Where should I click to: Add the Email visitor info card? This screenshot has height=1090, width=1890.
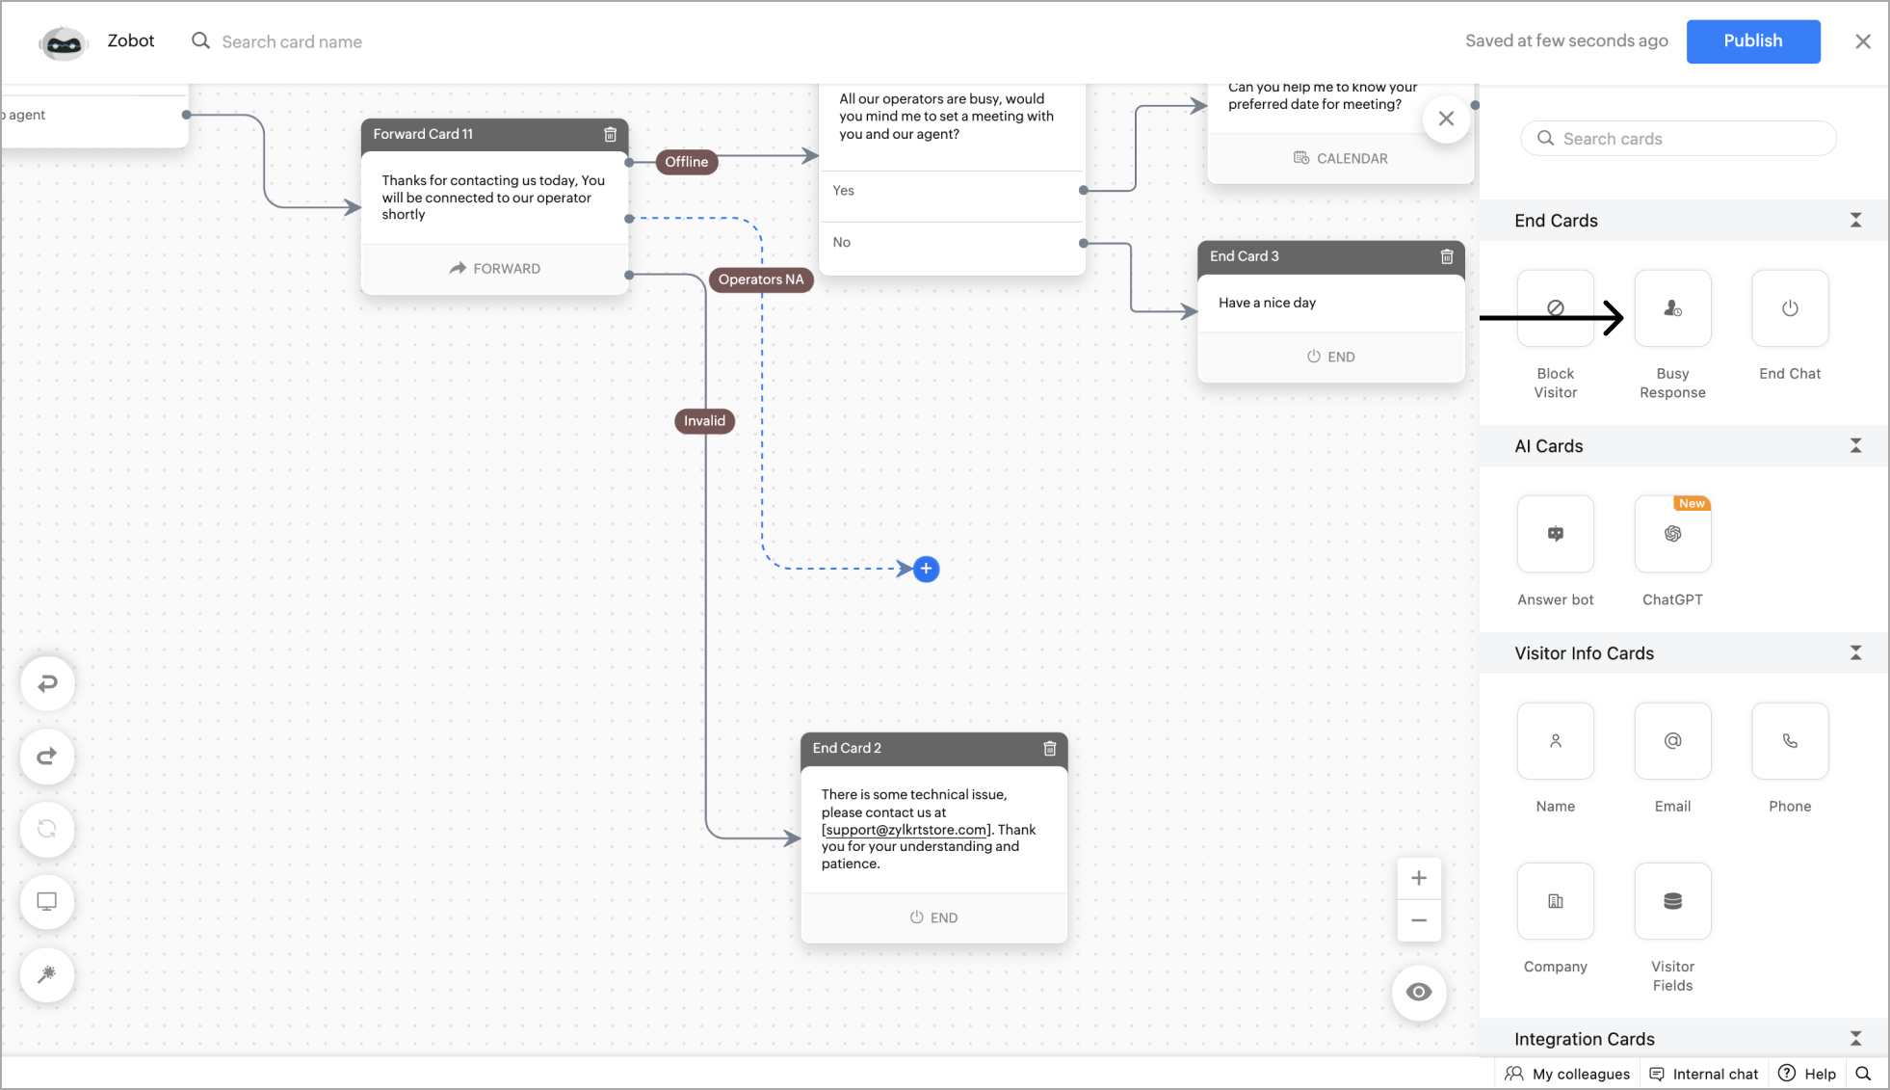(x=1672, y=741)
